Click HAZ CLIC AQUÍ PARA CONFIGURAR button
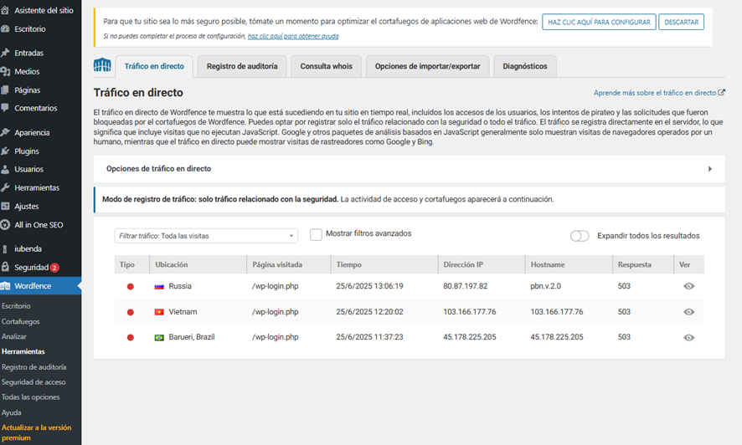742x445 pixels. (x=599, y=23)
